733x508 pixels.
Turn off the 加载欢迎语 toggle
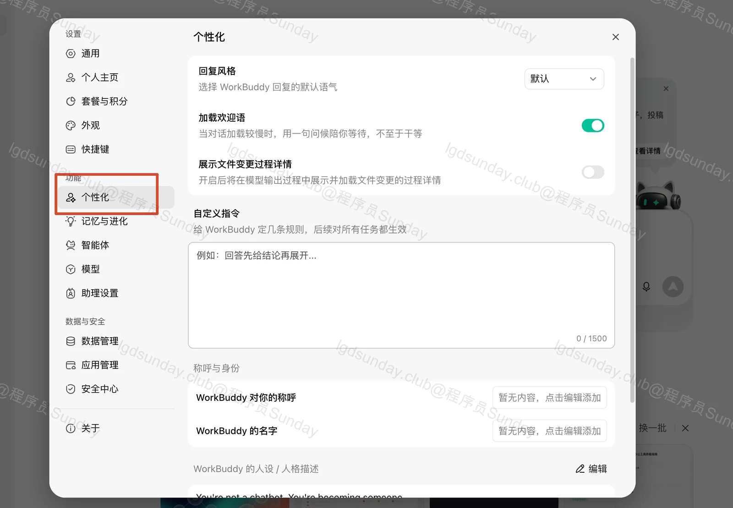(x=593, y=125)
